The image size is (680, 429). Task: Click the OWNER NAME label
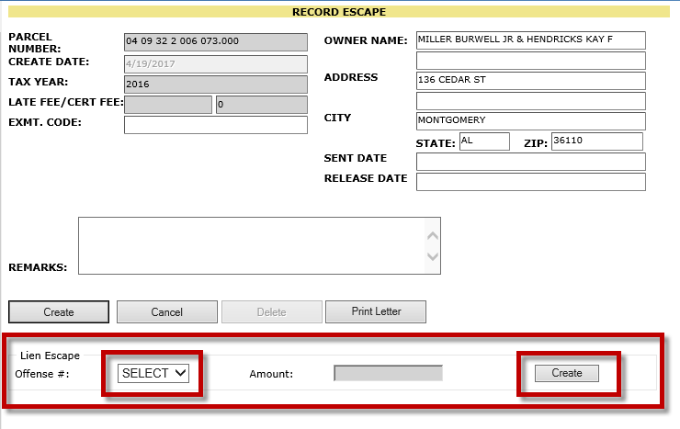[x=366, y=40]
